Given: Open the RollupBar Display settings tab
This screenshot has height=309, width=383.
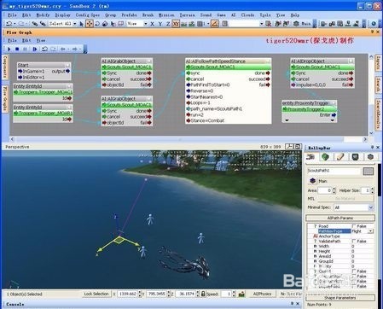Looking at the screenshot, I should click(x=356, y=157).
